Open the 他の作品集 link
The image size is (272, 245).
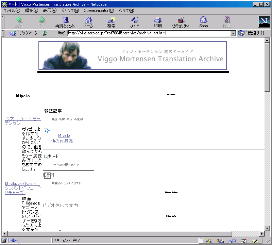pos(62,141)
